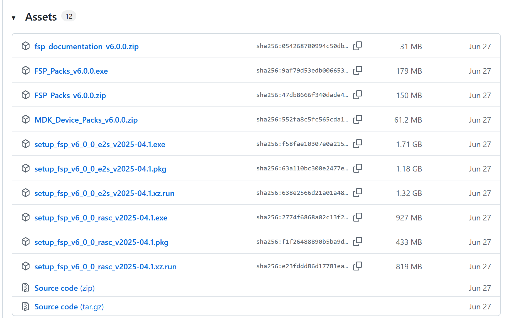Copy sha256 for setup rasc .pkg asset

pyautogui.click(x=358, y=242)
